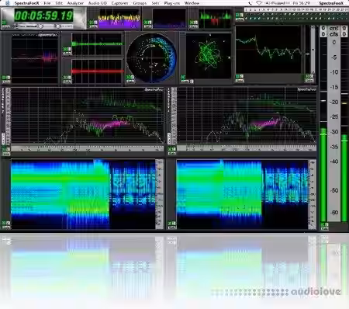The height and width of the screenshot is (309, 349).
Task: Click the transfer function vertical scrollbar
Action: coord(313,49)
